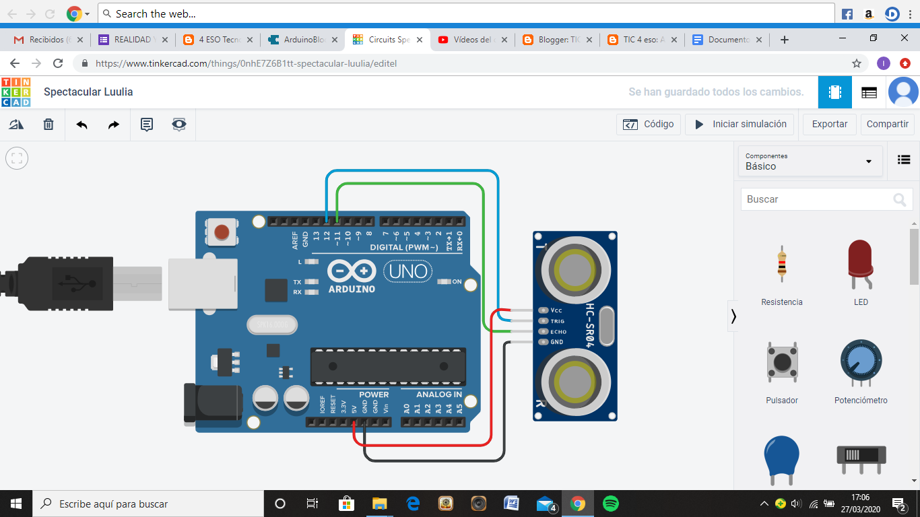Image resolution: width=920 pixels, height=517 pixels.
Task: Open the user profile avatar
Action: pos(903,92)
